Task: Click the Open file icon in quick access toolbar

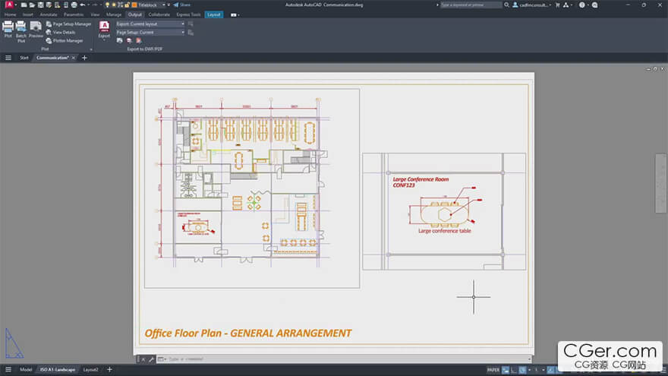Action: tap(32, 5)
